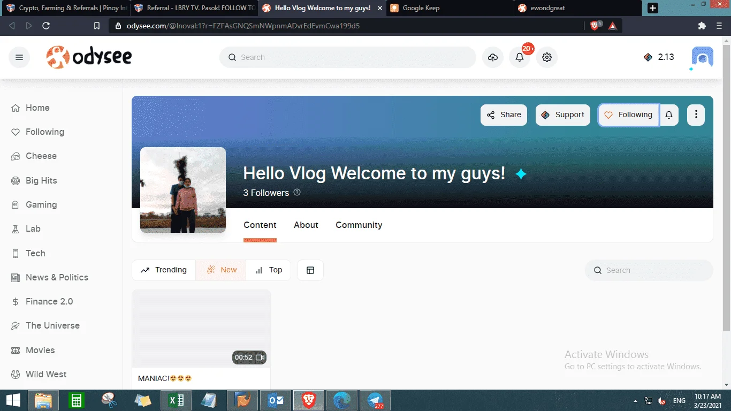Open File Explorer from the taskbar
The image size is (731, 411).
point(43,400)
